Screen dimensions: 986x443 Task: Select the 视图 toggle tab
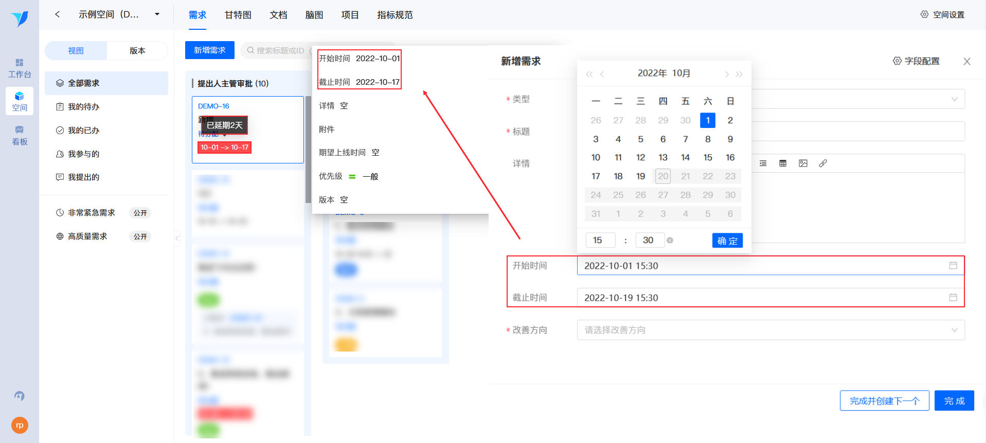76,50
